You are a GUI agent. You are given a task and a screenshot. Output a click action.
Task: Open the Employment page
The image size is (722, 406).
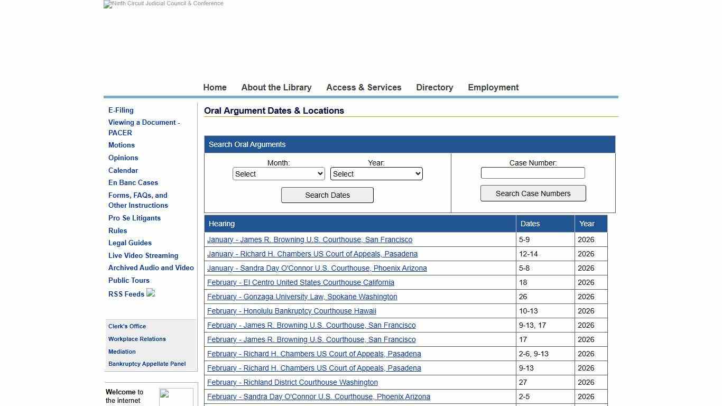pyautogui.click(x=493, y=87)
